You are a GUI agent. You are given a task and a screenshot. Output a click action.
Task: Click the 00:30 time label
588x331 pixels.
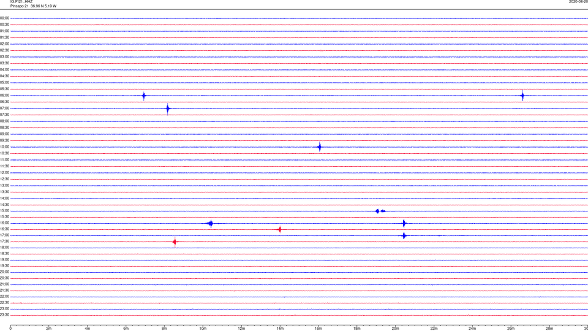point(4,25)
